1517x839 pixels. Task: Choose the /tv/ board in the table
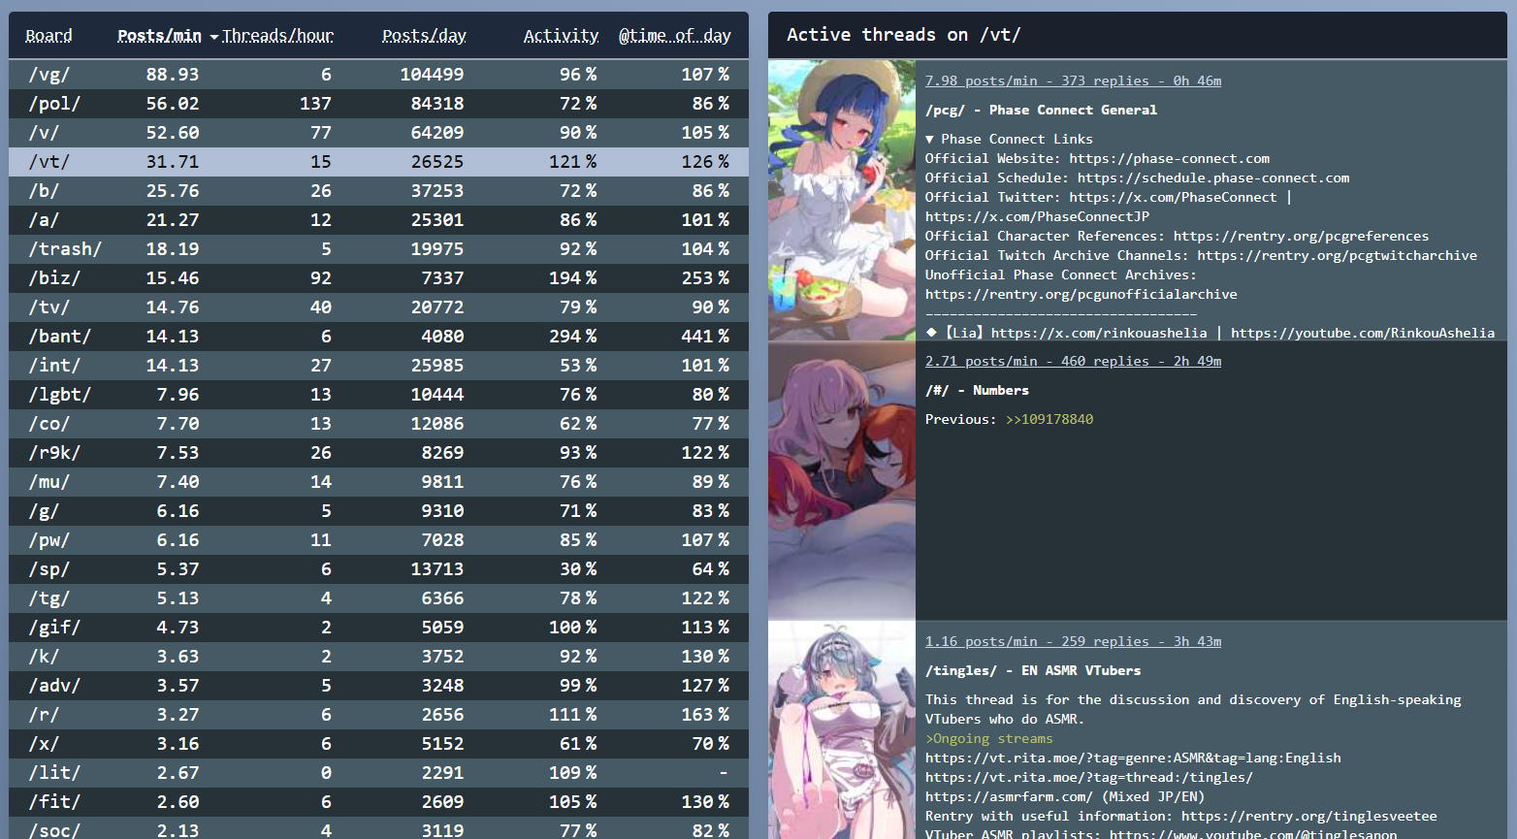tap(378, 307)
